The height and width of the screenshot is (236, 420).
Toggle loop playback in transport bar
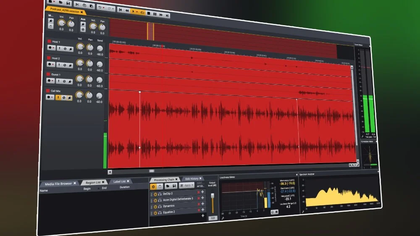(x=142, y=12)
